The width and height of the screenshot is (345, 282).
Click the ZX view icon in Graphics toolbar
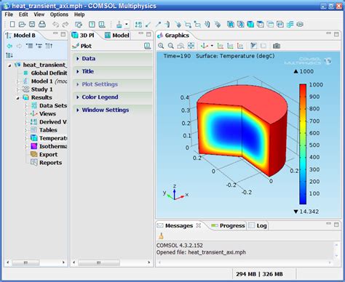click(240, 46)
